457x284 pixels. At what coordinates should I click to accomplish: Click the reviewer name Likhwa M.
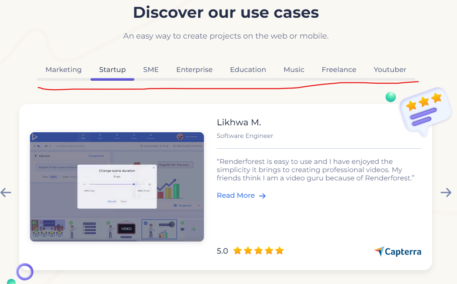click(x=239, y=122)
